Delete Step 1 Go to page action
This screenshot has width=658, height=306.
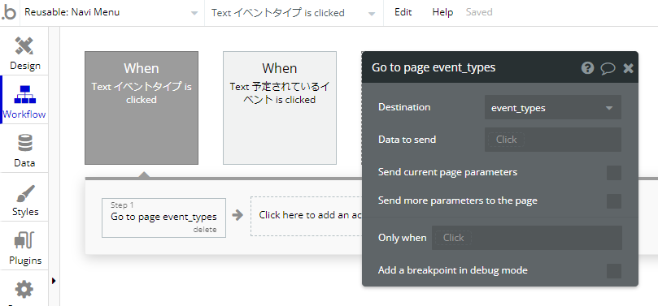pyautogui.click(x=205, y=230)
